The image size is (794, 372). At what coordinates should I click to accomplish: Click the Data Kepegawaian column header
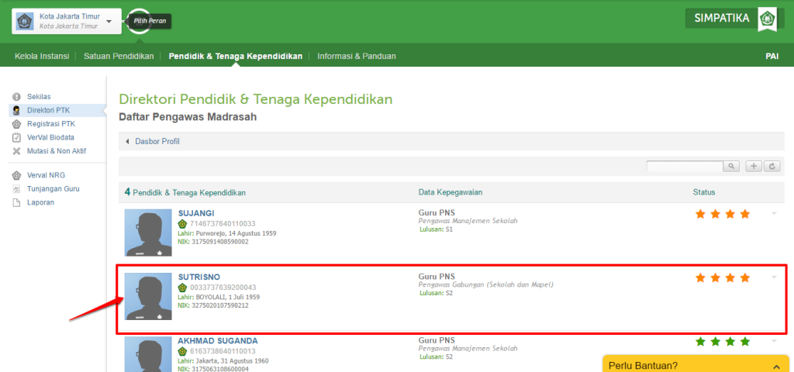pyautogui.click(x=451, y=192)
